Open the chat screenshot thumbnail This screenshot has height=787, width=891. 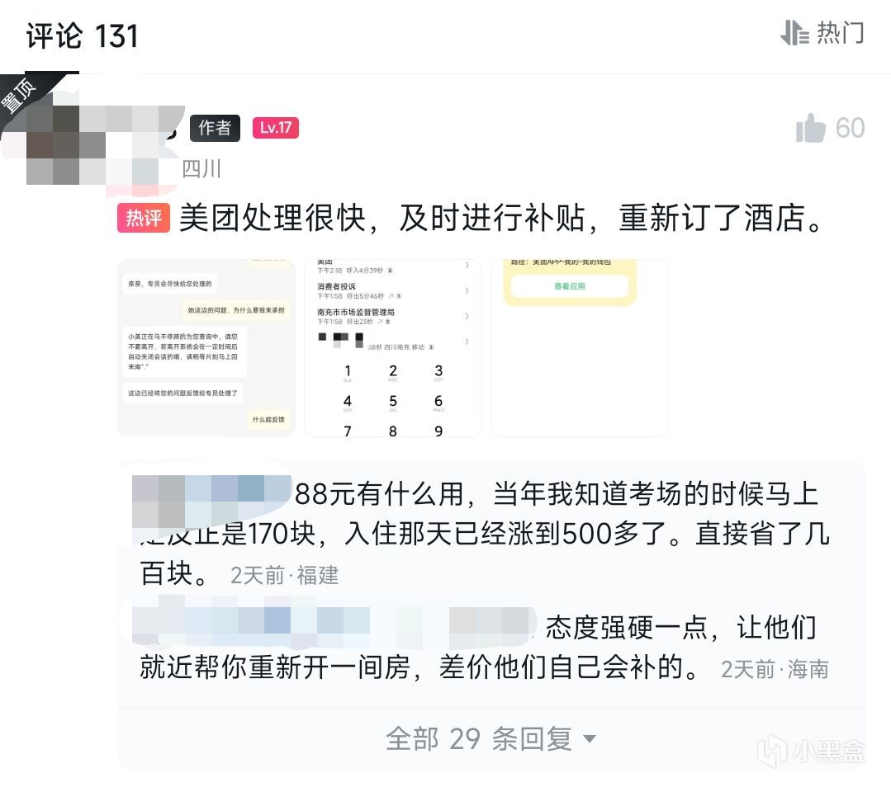tap(206, 348)
